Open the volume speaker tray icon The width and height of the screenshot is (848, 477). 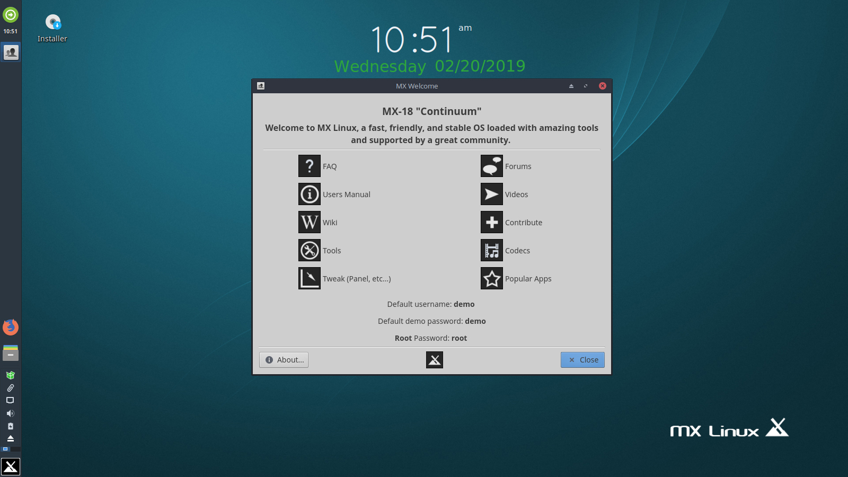pos(10,413)
